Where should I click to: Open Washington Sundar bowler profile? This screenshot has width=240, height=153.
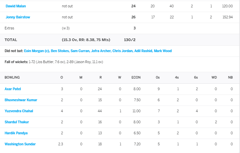[x=20, y=144]
